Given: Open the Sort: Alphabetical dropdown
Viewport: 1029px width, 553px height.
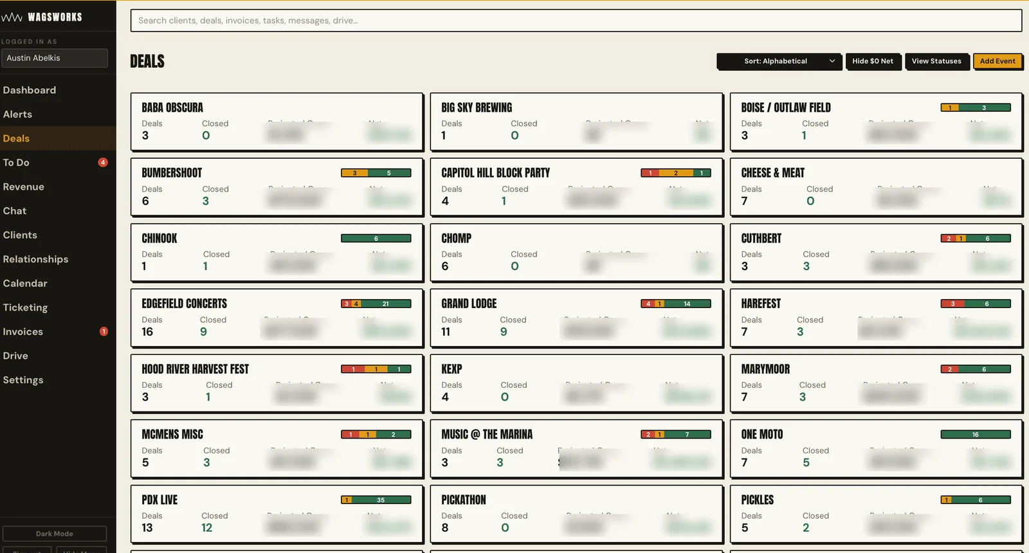Looking at the screenshot, I should tap(779, 61).
